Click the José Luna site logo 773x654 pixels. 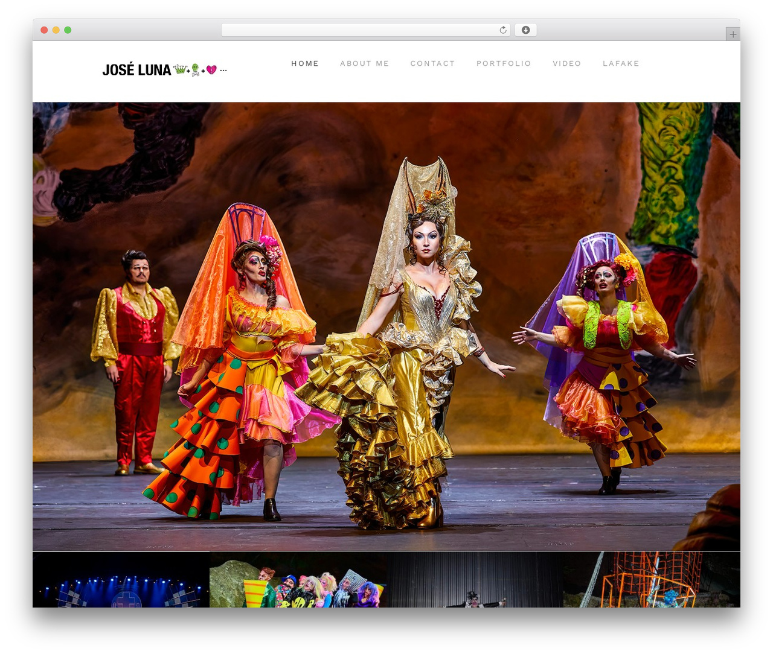pyautogui.click(x=164, y=70)
